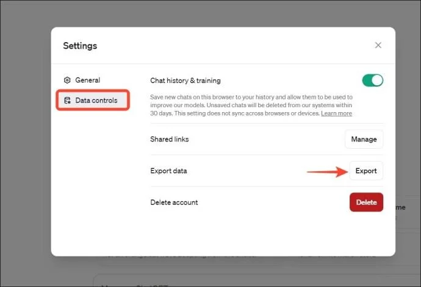The height and width of the screenshot is (287, 421).
Task: Click the Shared links label
Action: pos(170,139)
